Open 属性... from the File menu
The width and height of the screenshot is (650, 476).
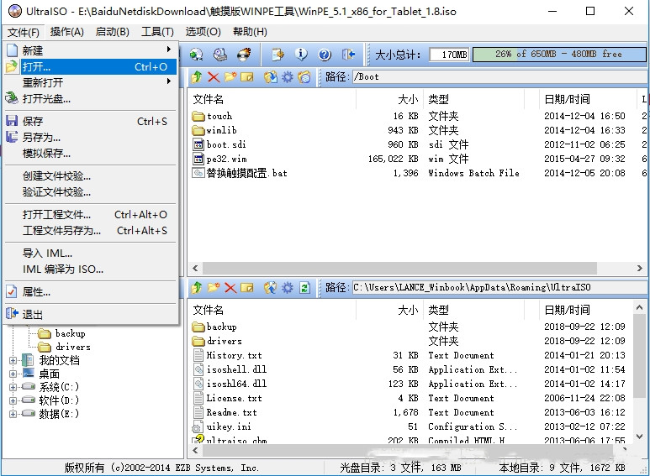90,292
